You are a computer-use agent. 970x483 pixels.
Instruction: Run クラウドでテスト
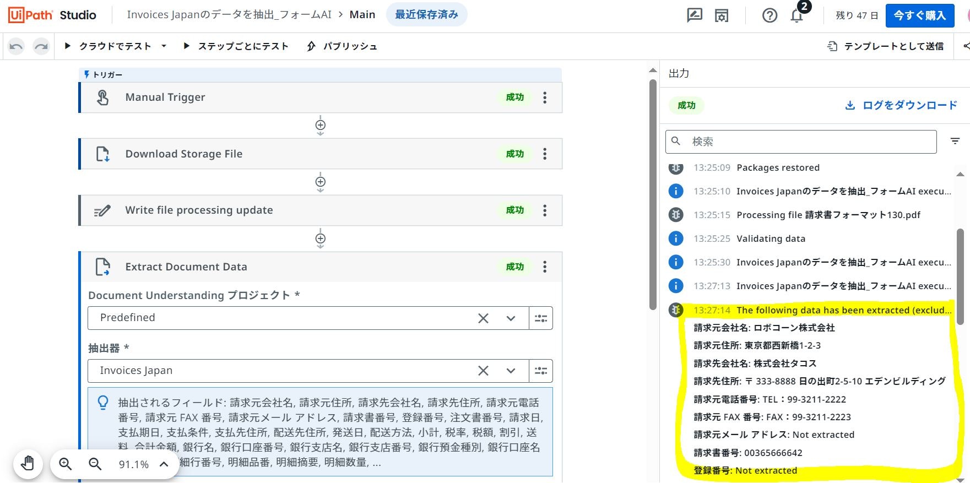click(108, 46)
